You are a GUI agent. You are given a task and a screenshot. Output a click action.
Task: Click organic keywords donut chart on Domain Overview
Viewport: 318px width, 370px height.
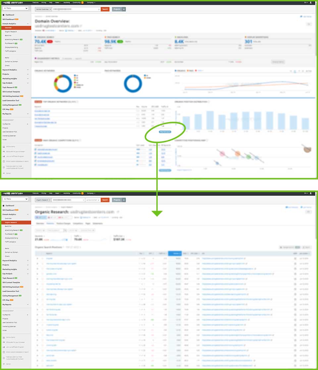[x=63, y=84]
